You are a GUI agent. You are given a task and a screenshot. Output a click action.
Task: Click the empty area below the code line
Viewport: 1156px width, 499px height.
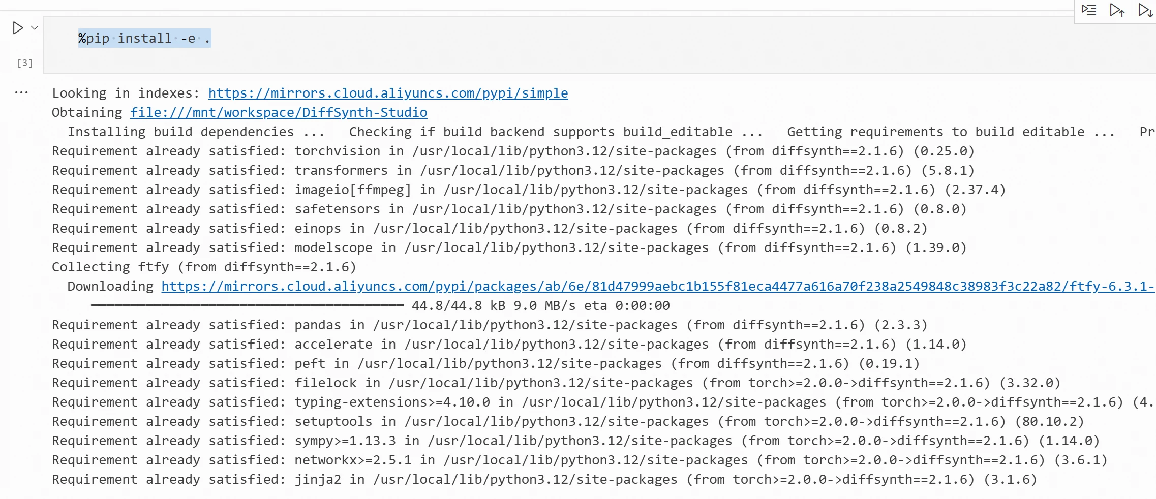600,62
